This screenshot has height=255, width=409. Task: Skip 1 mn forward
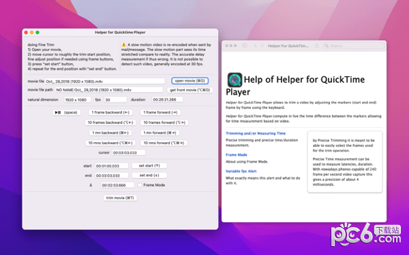tap(160, 133)
